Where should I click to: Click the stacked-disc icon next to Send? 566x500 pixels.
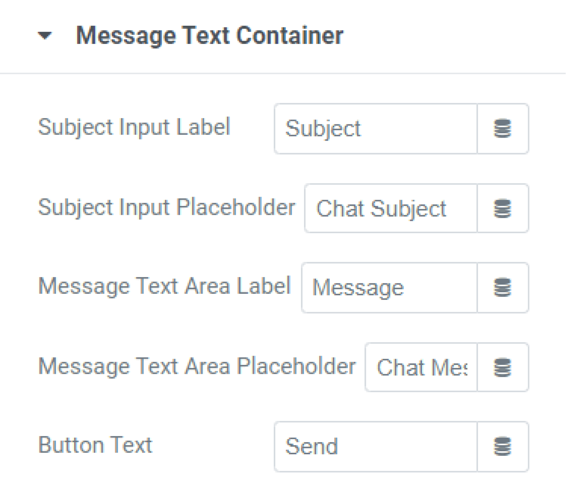coord(503,446)
